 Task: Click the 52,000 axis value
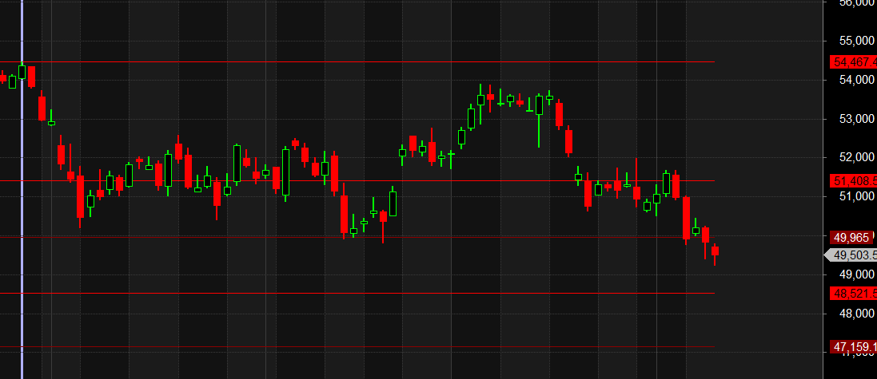pyautogui.click(x=855, y=157)
